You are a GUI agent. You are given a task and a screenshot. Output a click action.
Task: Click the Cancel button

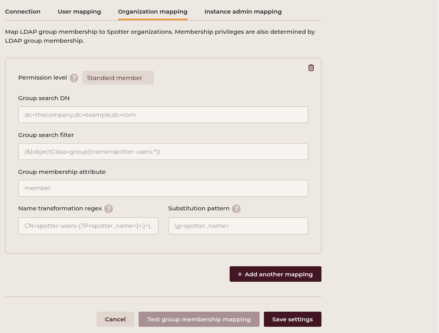tap(115, 319)
